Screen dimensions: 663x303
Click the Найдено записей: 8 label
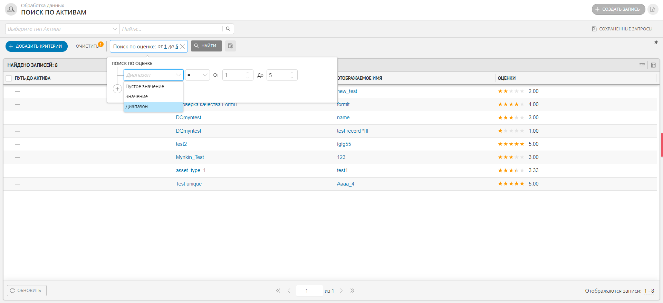[32, 65]
